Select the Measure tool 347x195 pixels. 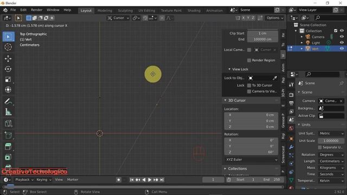click(8, 112)
